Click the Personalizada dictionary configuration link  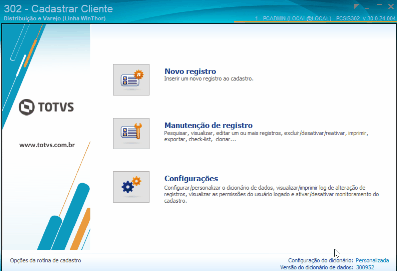point(372,260)
